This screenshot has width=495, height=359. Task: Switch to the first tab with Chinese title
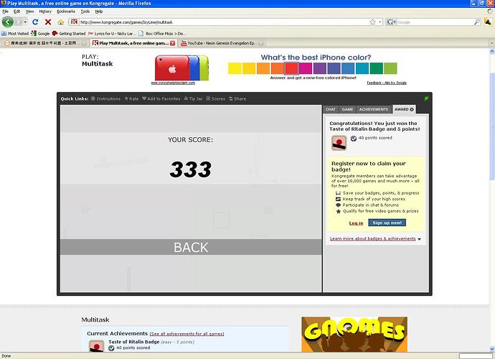[x=44, y=43]
